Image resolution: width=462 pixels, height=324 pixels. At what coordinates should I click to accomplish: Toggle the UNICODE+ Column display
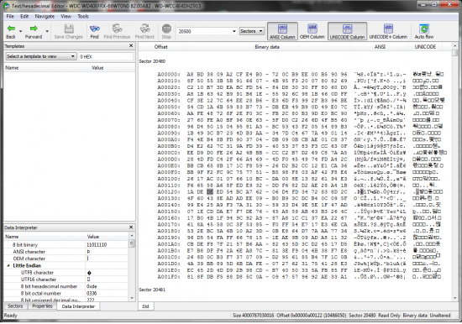(x=388, y=31)
